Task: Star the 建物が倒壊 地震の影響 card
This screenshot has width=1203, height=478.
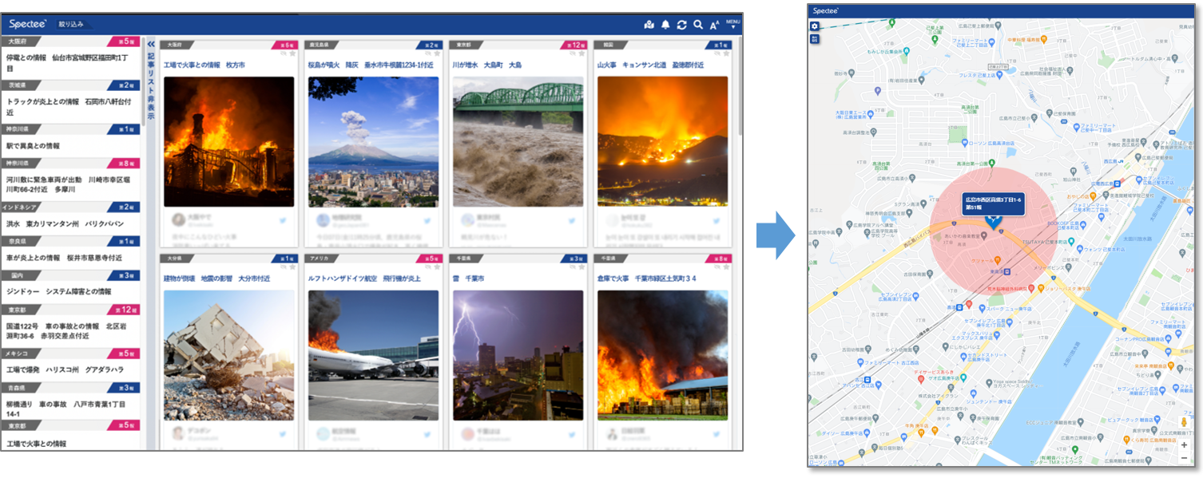Action: coord(292,267)
